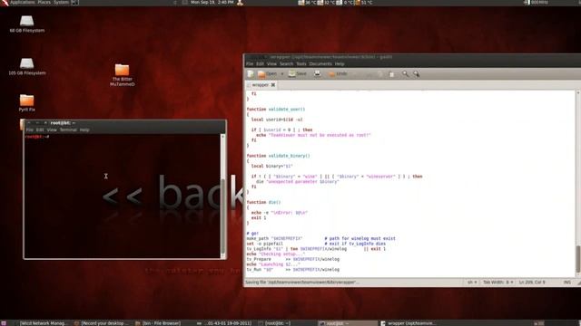Click the 'function validate_user()' line

click(276, 110)
